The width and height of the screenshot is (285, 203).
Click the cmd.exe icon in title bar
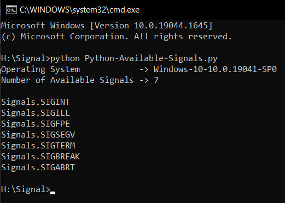click(11, 10)
